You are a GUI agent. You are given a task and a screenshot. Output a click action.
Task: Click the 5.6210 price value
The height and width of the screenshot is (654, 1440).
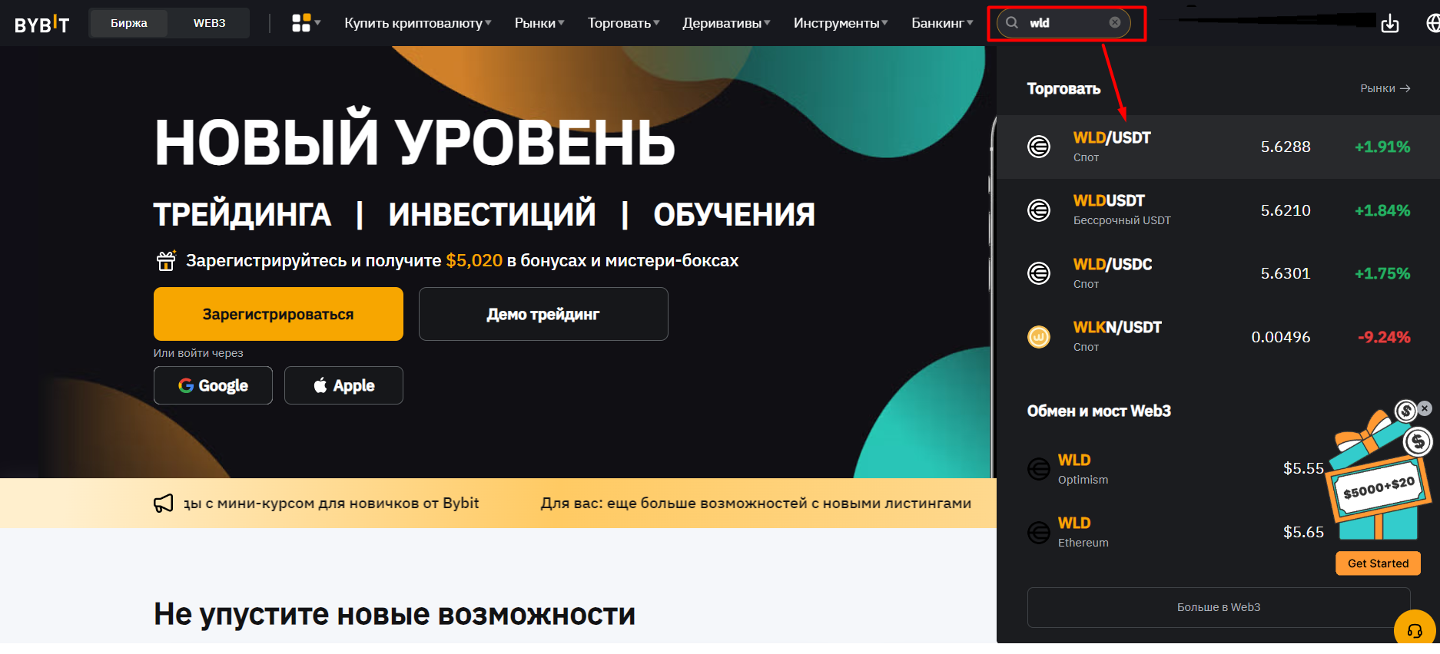point(1286,210)
